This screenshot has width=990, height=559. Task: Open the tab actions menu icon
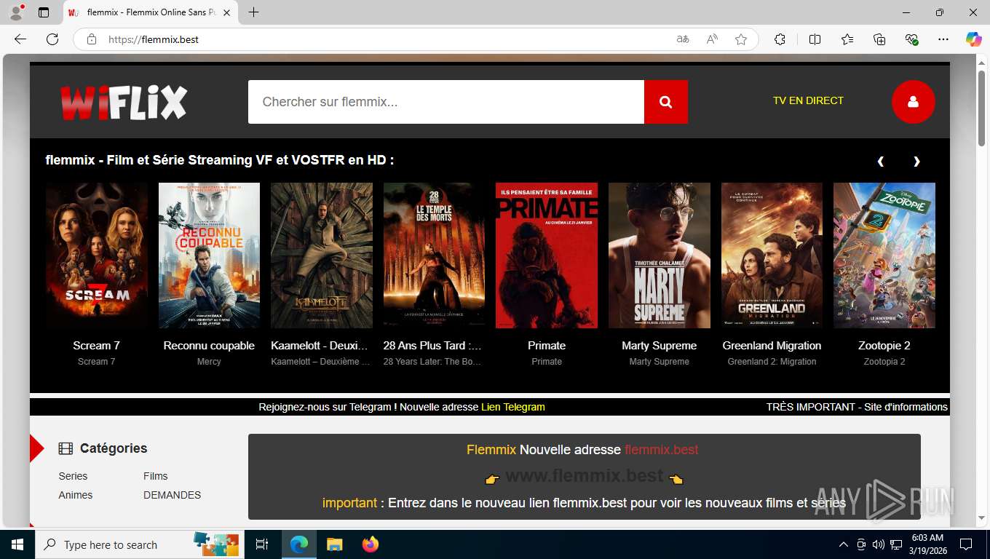pos(44,12)
